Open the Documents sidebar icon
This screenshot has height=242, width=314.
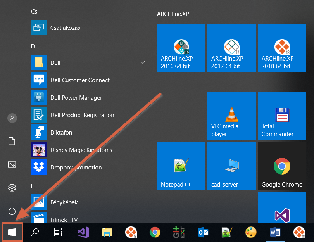coord(12,141)
